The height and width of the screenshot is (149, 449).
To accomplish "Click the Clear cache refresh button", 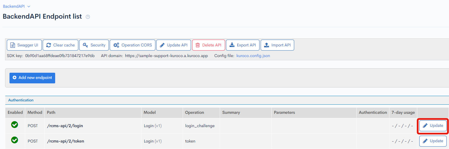I will click(x=60, y=45).
